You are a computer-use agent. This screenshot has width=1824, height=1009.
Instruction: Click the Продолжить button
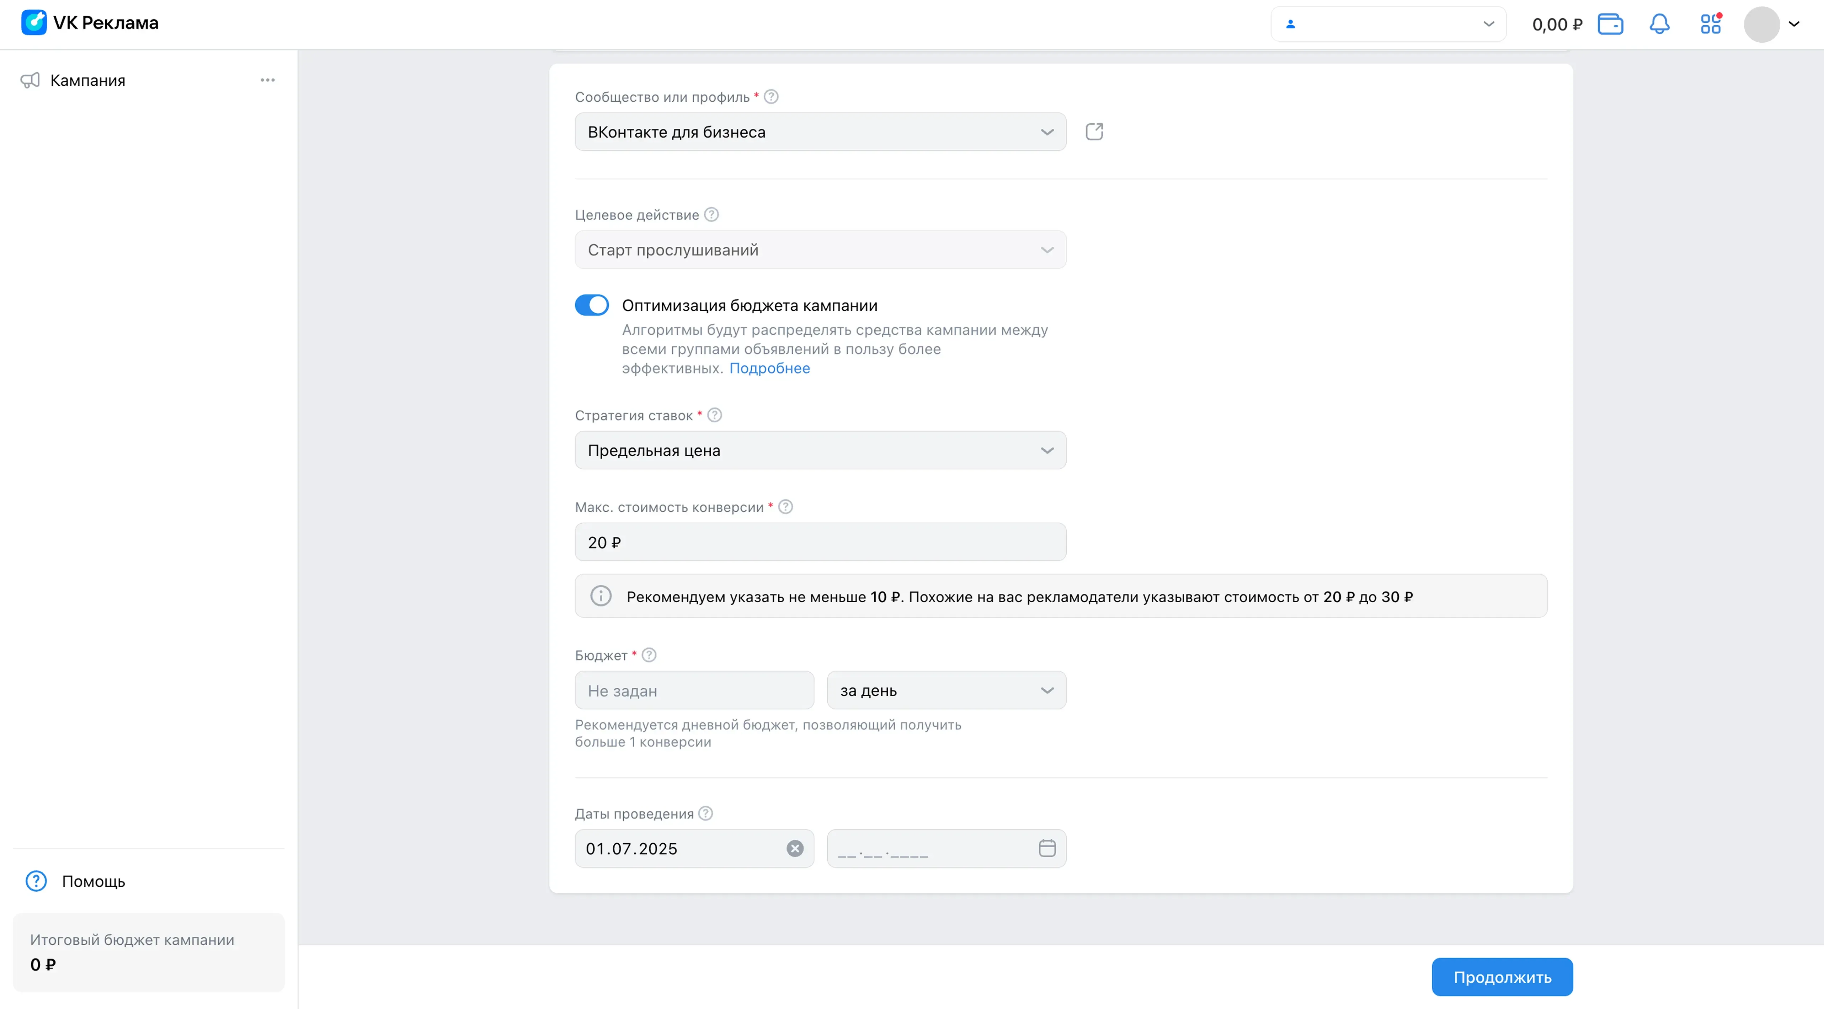click(x=1502, y=977)
